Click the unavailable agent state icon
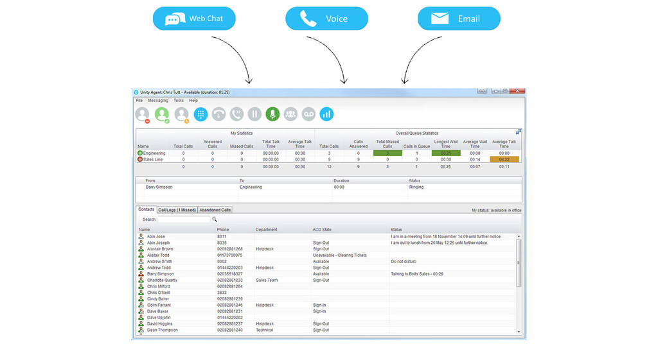The width and height of the screenshot is (658, 344). (143, 115)
